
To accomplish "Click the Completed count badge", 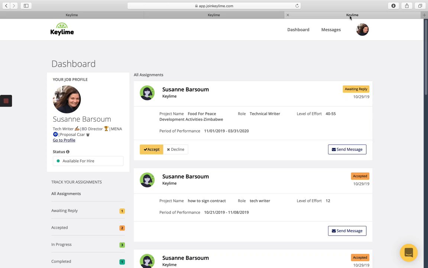I will [122, 262].
